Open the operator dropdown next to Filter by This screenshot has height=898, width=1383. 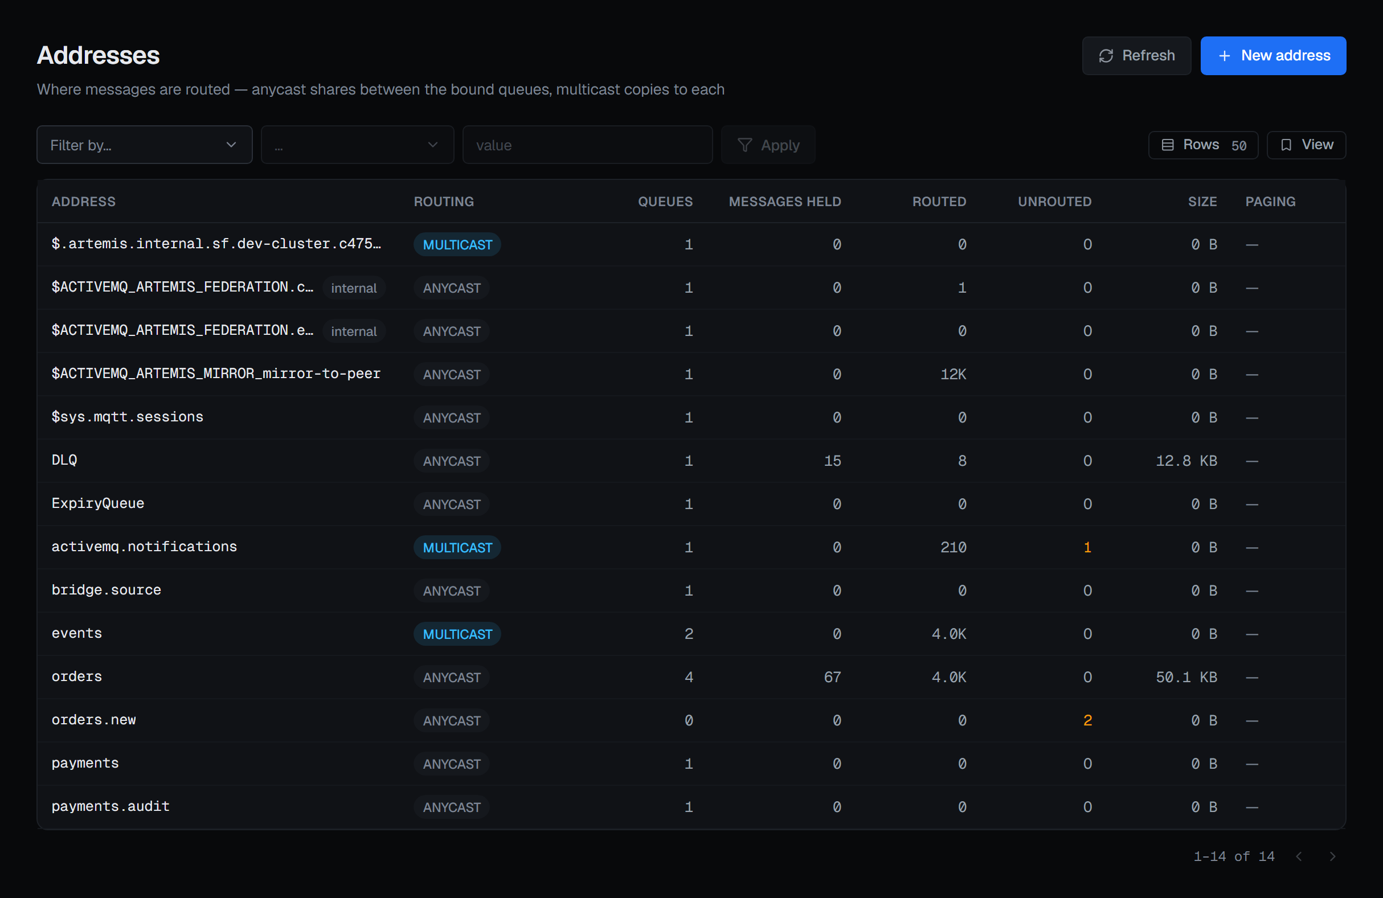tap(357, 145)
